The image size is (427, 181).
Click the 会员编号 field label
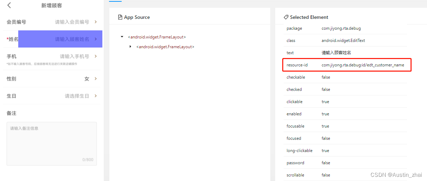[16, 22]
